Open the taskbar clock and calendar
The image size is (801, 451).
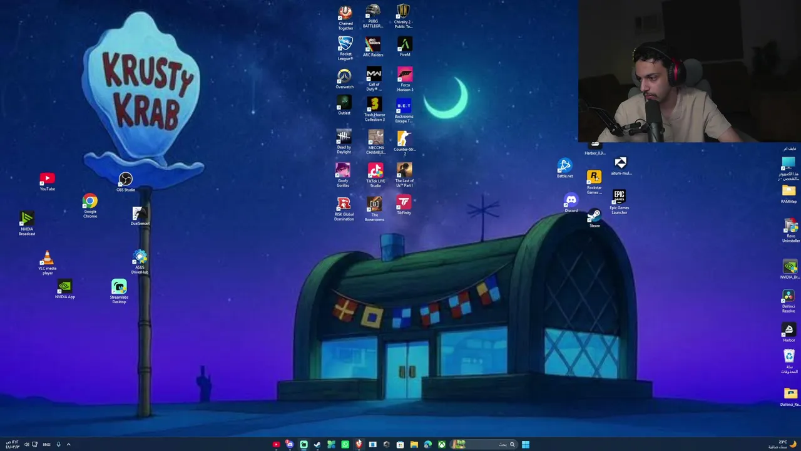tap(11, 445)
